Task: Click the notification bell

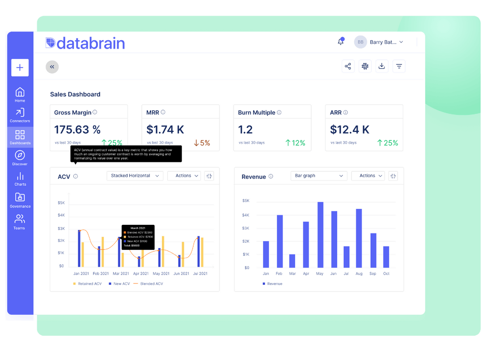Action: point(340,41)
